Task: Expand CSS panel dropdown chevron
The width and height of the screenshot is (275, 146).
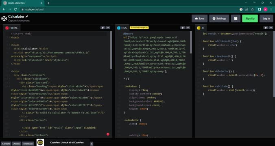Action: coord(188,28)
